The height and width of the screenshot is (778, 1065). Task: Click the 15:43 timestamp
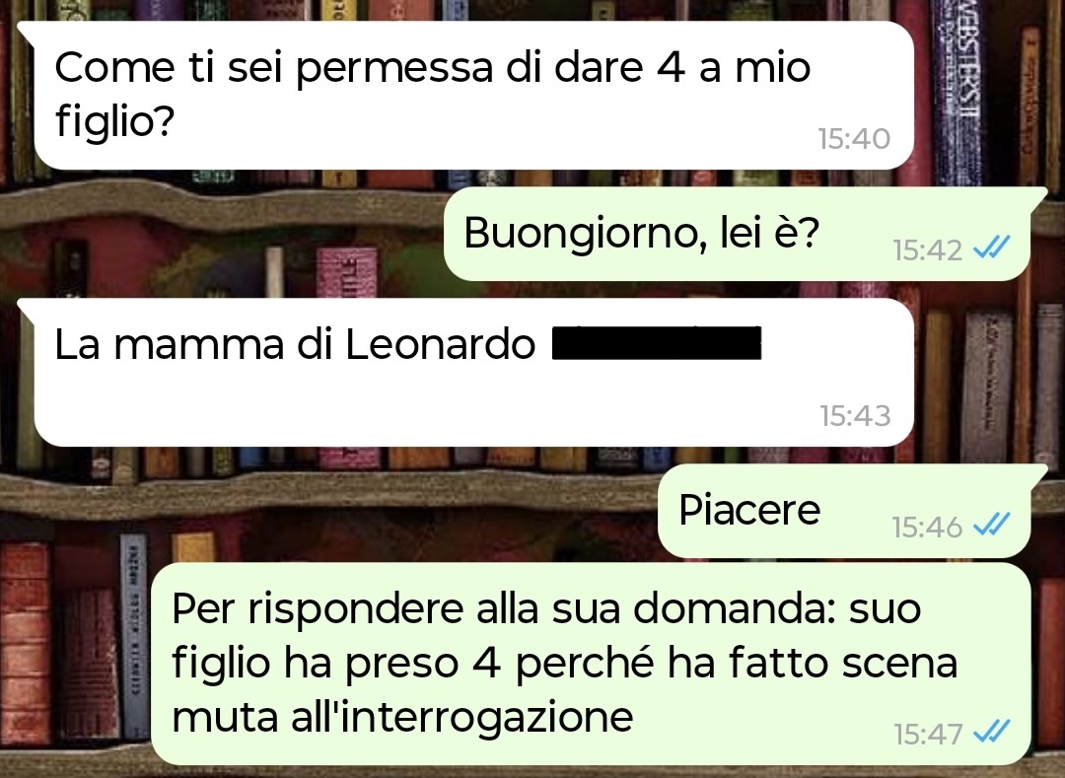coord(854,415)
